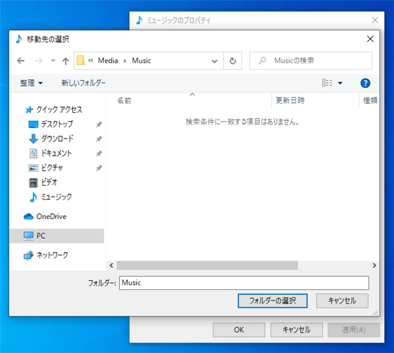Open ダウンロード in the sidebar
This screenshot has width=394, height=353.
[x=57, y=138]
